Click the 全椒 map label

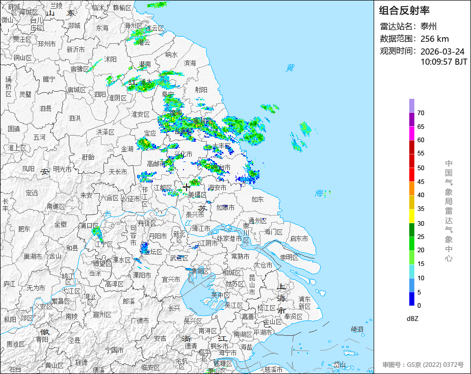[x=60, y=224]
